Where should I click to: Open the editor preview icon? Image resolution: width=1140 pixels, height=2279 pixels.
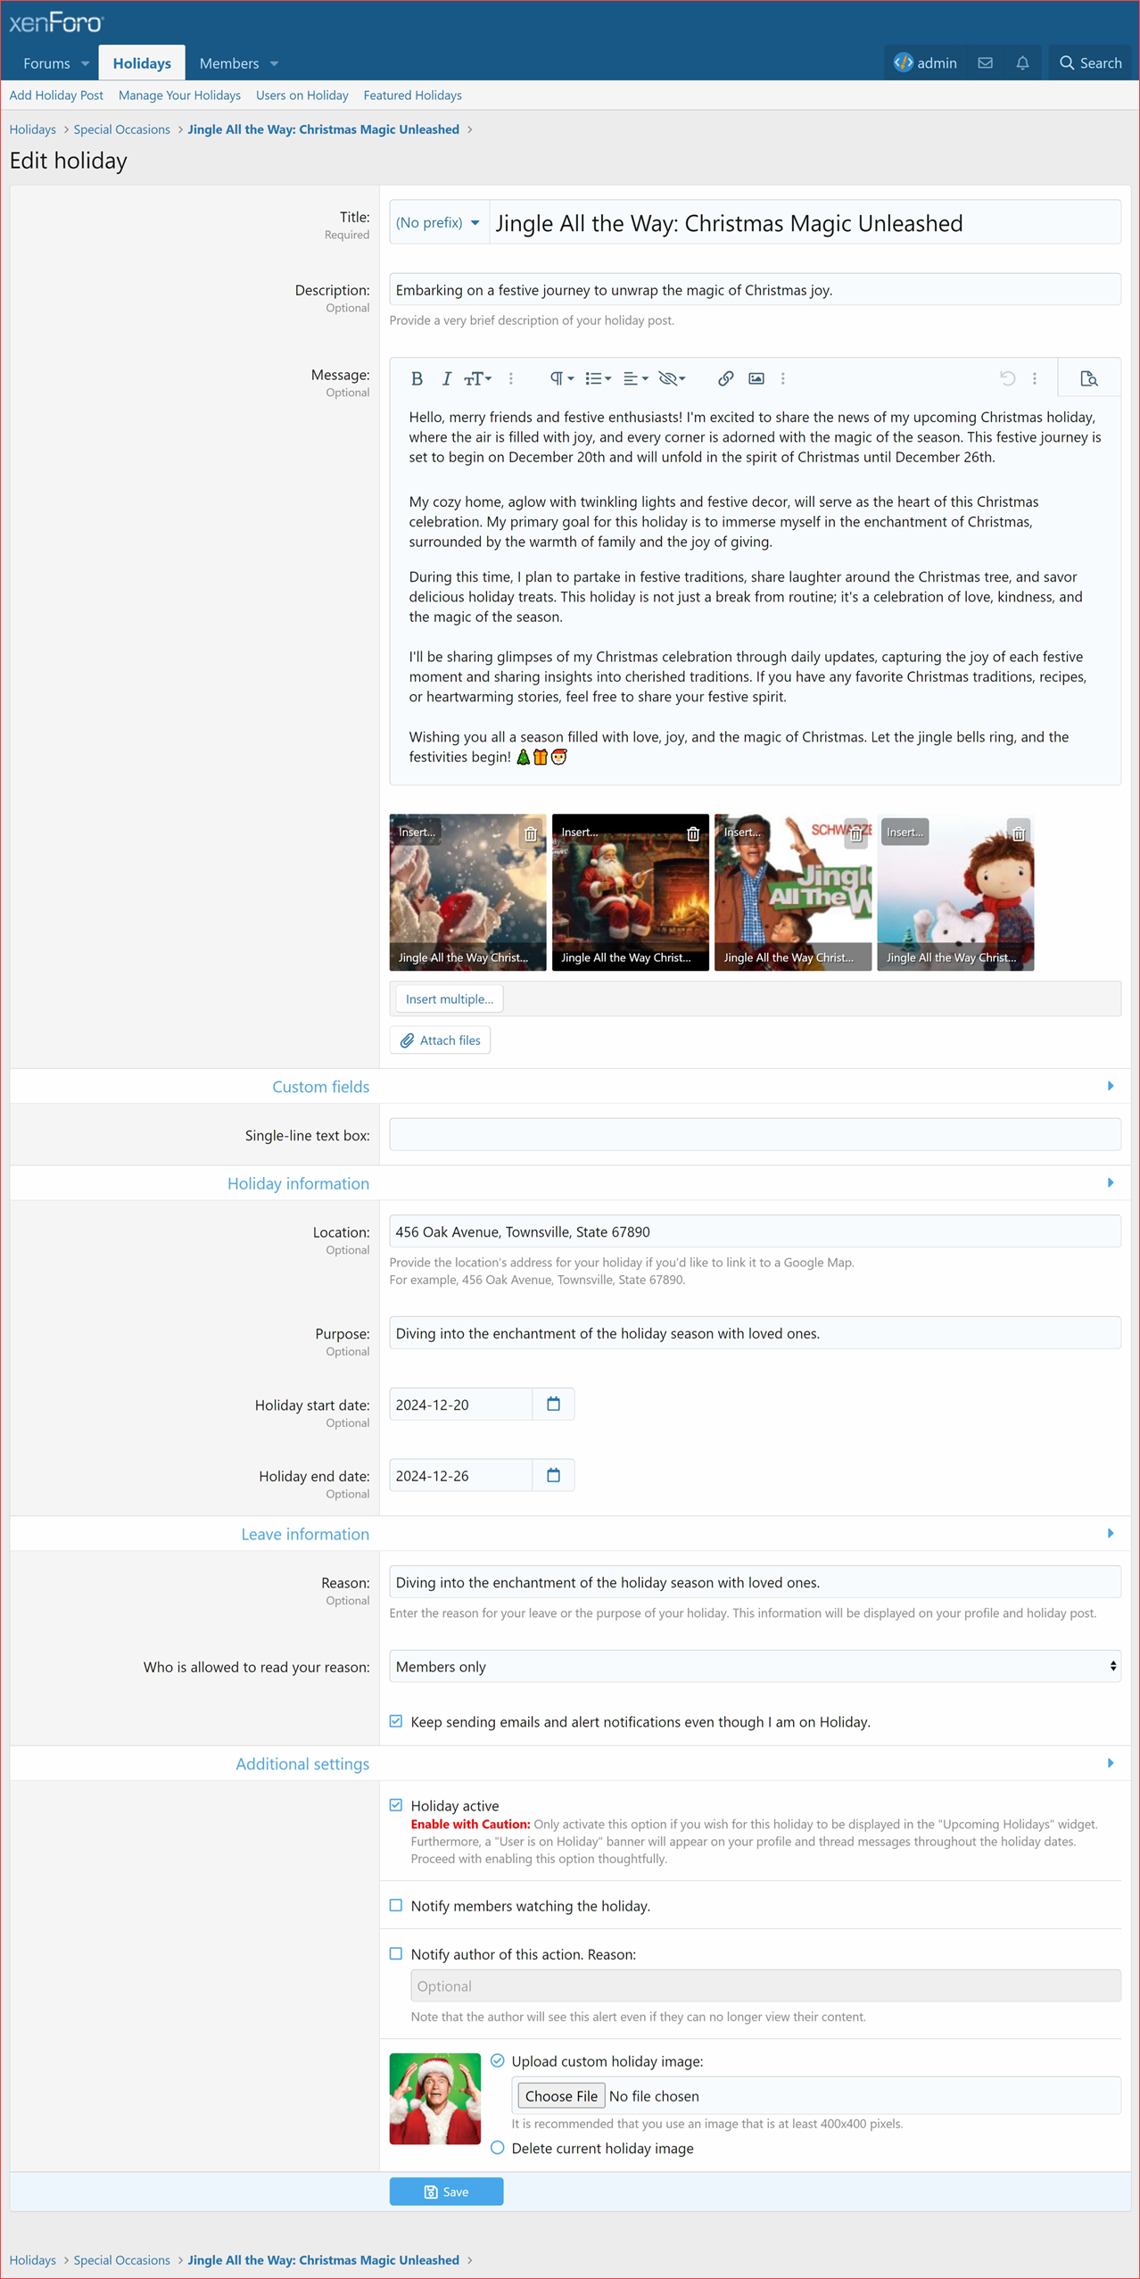[1088, 378]
